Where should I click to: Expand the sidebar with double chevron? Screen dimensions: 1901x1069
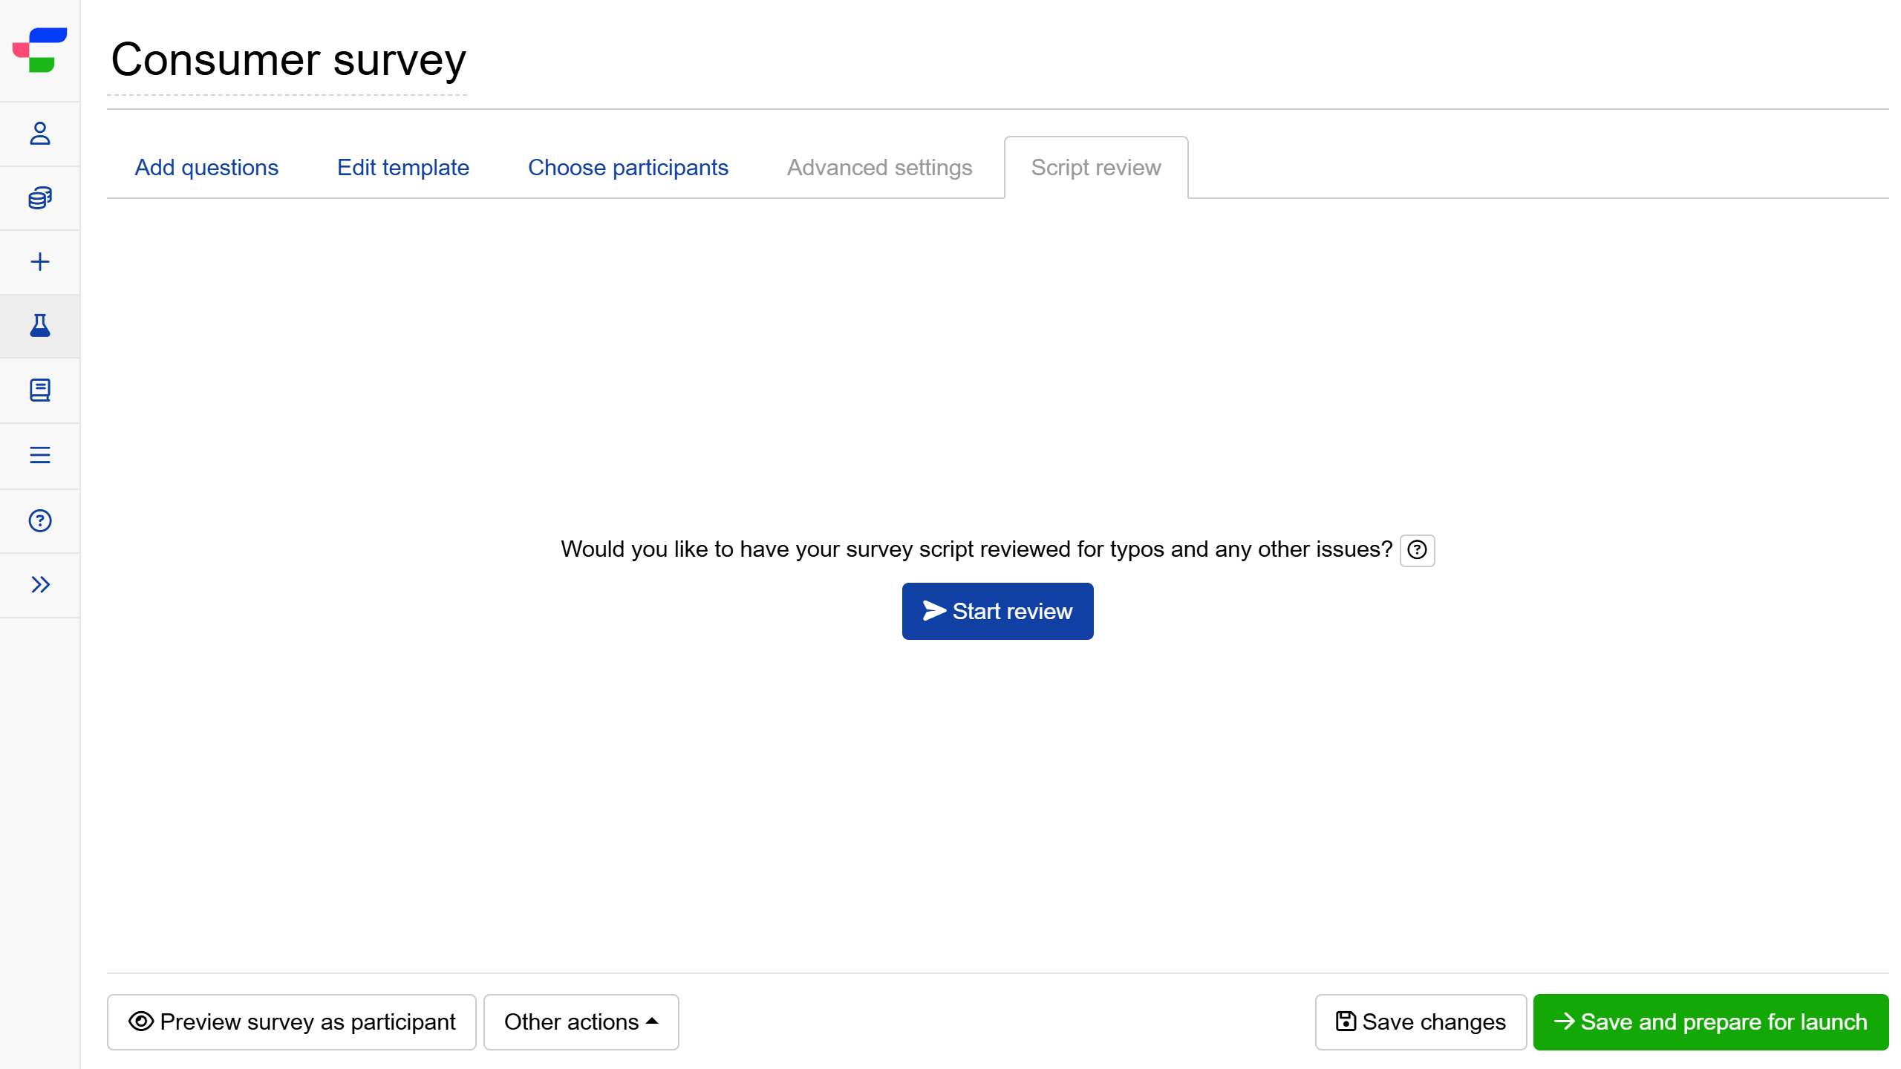coord(40,585)
